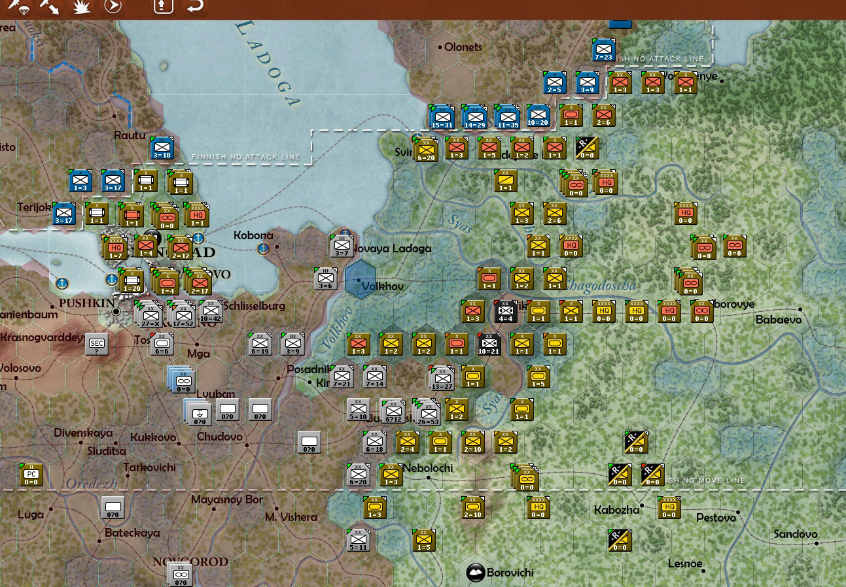846x587 pixels.
Task: Select the Soviet unit marked 1=5 near Borovichi
Action: pos(424,541)
